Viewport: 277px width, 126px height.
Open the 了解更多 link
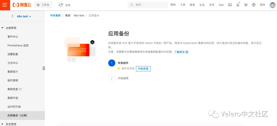(181, 52)
